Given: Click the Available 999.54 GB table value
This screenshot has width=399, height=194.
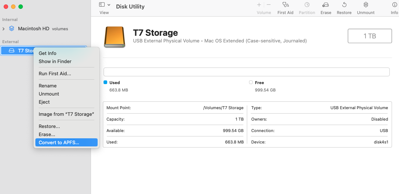Looking at the screenshot, I should pyautogui.click(x=233, y=131).
